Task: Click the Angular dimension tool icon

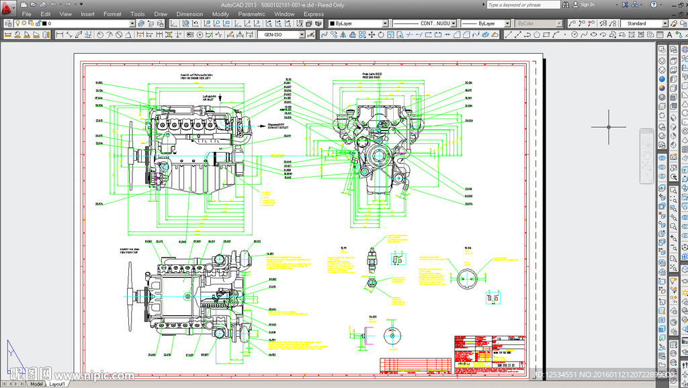Action: [128, 35]
